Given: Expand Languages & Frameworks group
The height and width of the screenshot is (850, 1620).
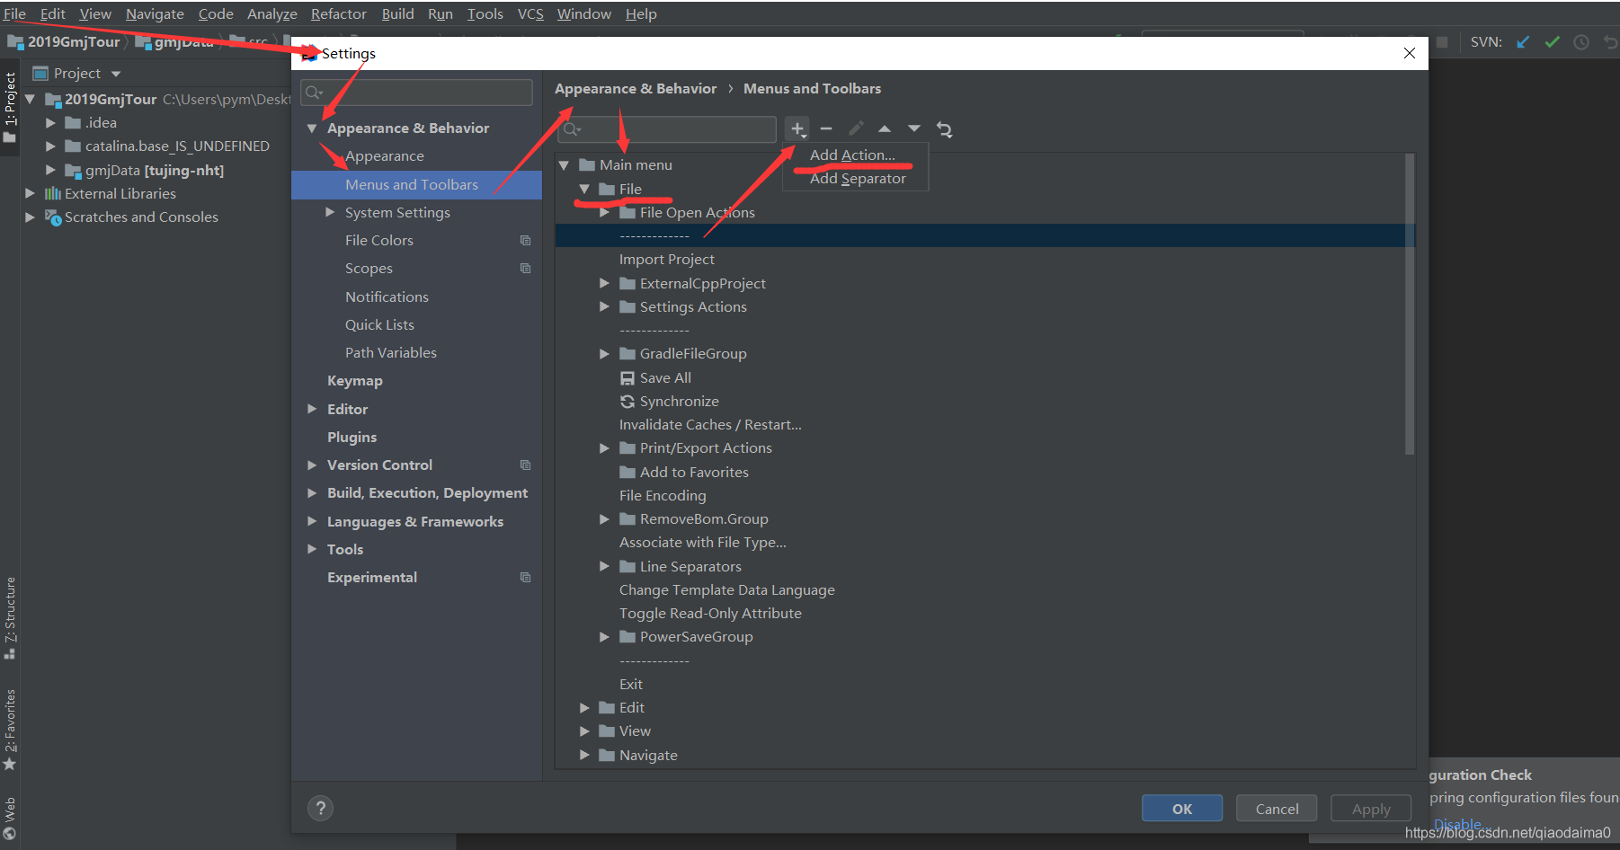Looking at the screenshot, I should [x=312, y=521].
